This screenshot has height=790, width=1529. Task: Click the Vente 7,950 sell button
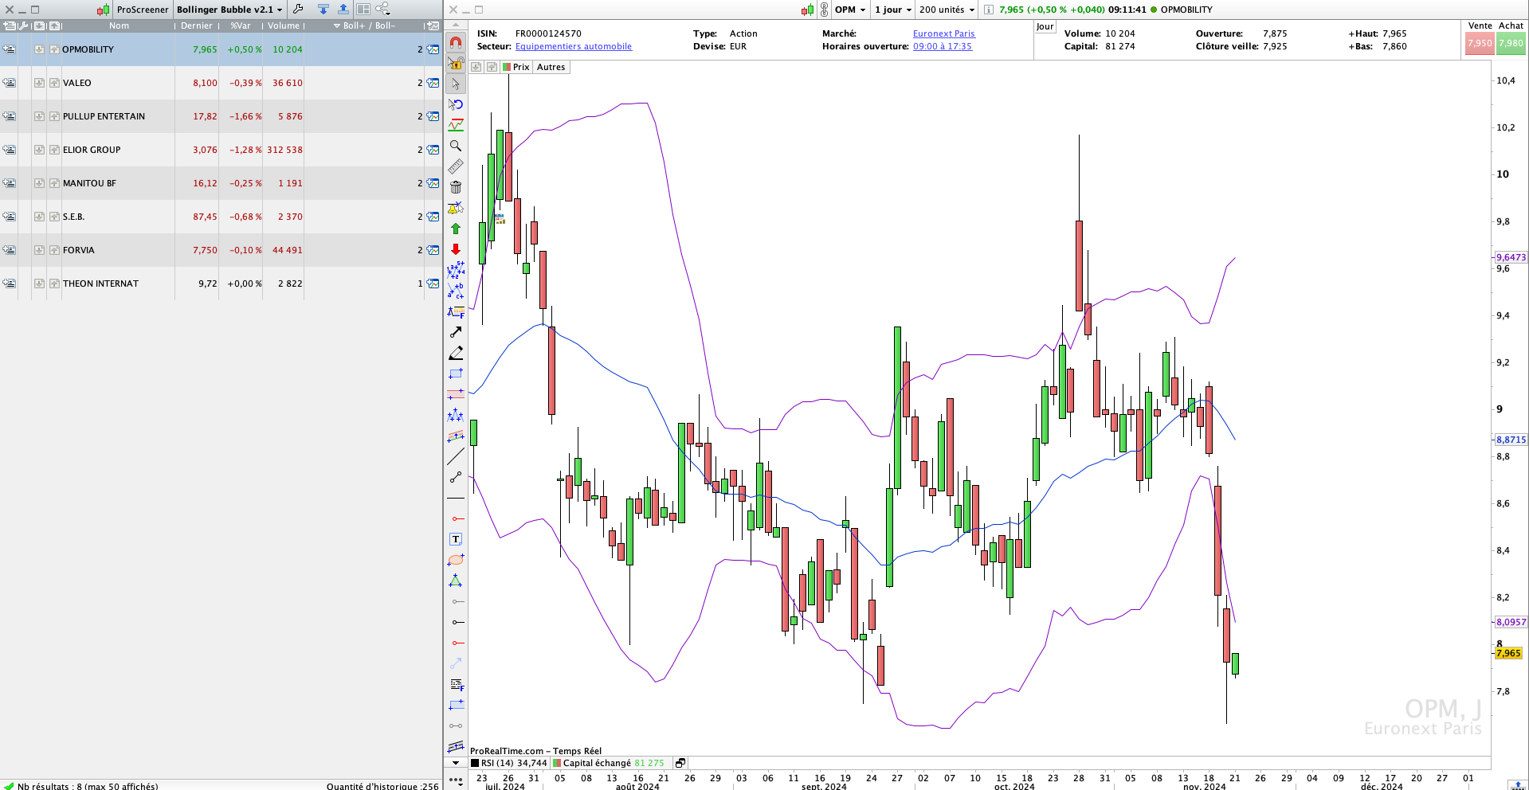click(1480, 43)
